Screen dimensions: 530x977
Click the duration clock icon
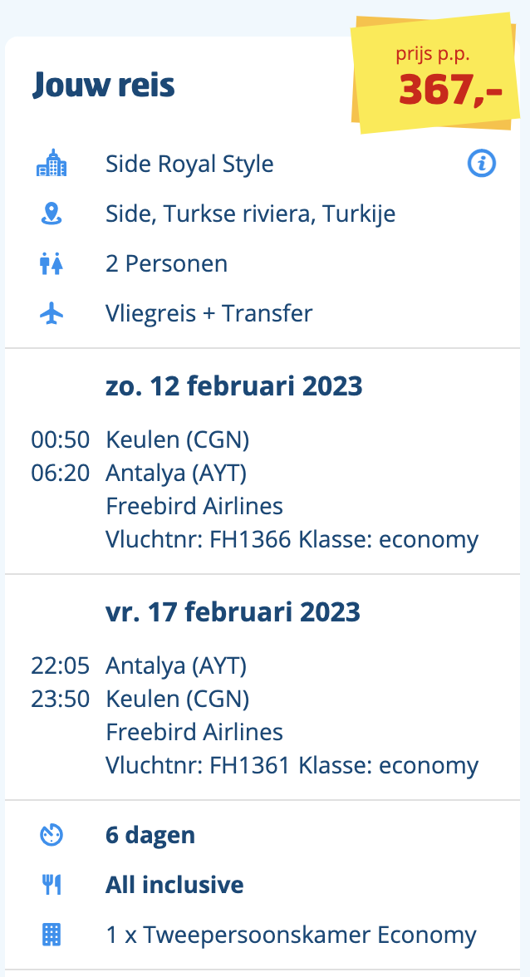[x=52, y=835]
